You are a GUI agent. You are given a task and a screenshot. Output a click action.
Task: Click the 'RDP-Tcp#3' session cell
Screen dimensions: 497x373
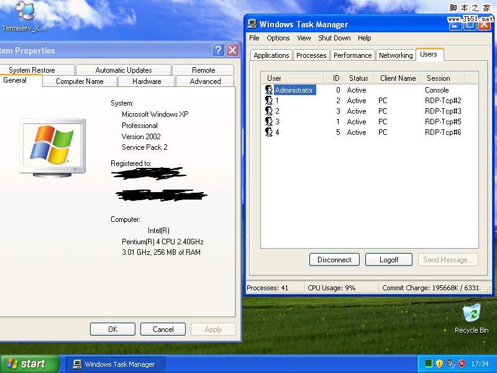click(443, 111)
